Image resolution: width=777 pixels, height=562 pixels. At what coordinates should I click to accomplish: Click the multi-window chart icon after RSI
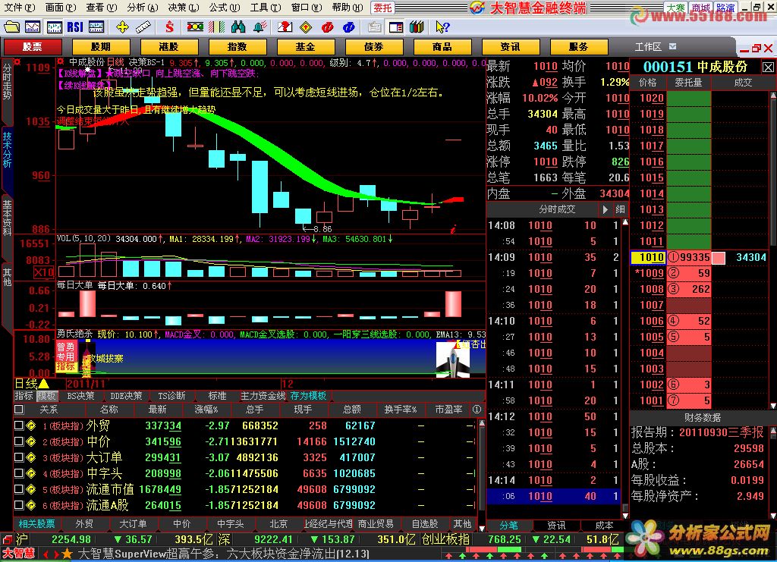coord(96,27)
